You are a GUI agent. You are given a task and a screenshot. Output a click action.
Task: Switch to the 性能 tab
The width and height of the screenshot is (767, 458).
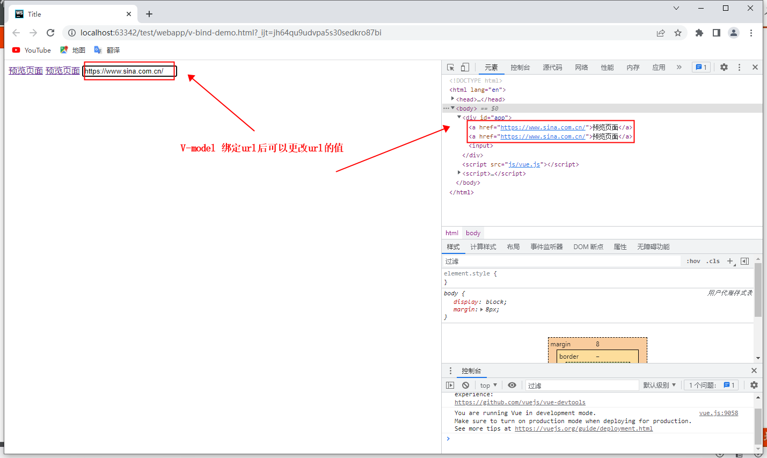[607, 67]
